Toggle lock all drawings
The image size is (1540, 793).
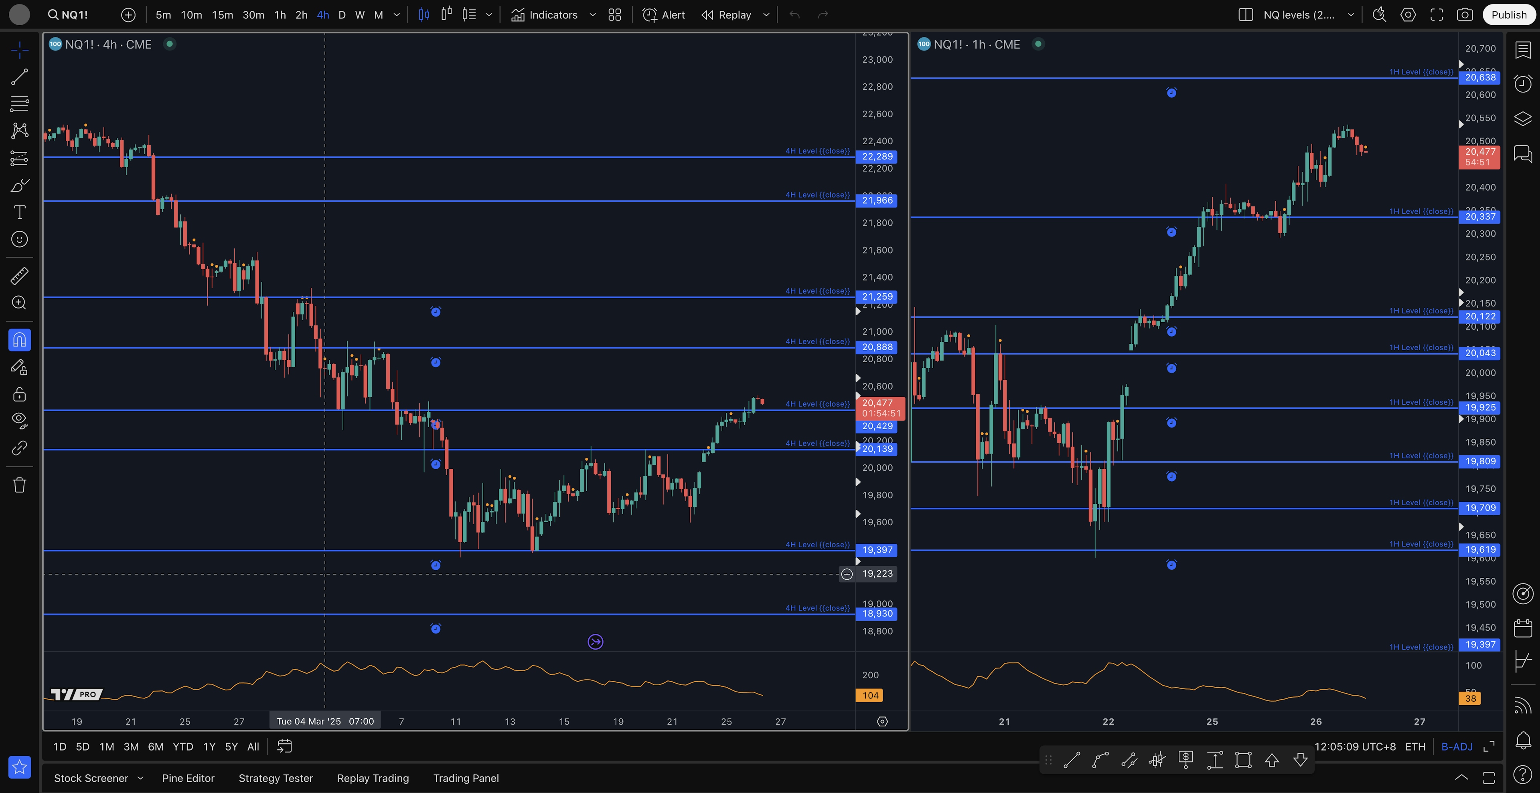point(19,394)
